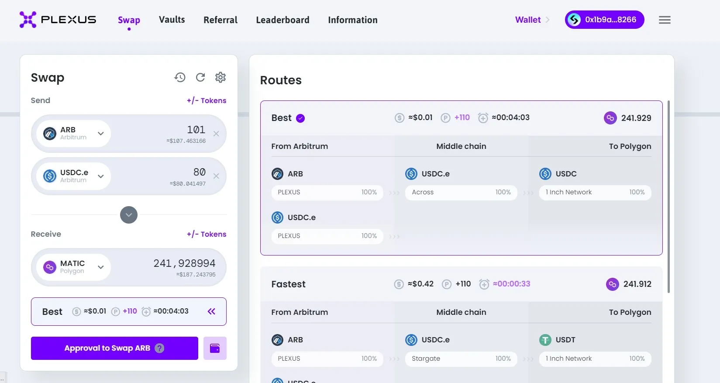Screen dimensions: 720x383
Task: Click PLEXUS step under USDC.e in Best route
Action: [x=327, y=236]
